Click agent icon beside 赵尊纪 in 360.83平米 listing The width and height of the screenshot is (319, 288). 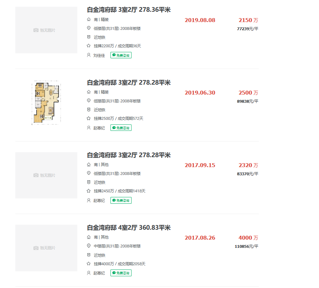tap(89, 273)
